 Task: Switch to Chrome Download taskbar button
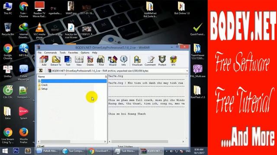click(x=100, y=151)
